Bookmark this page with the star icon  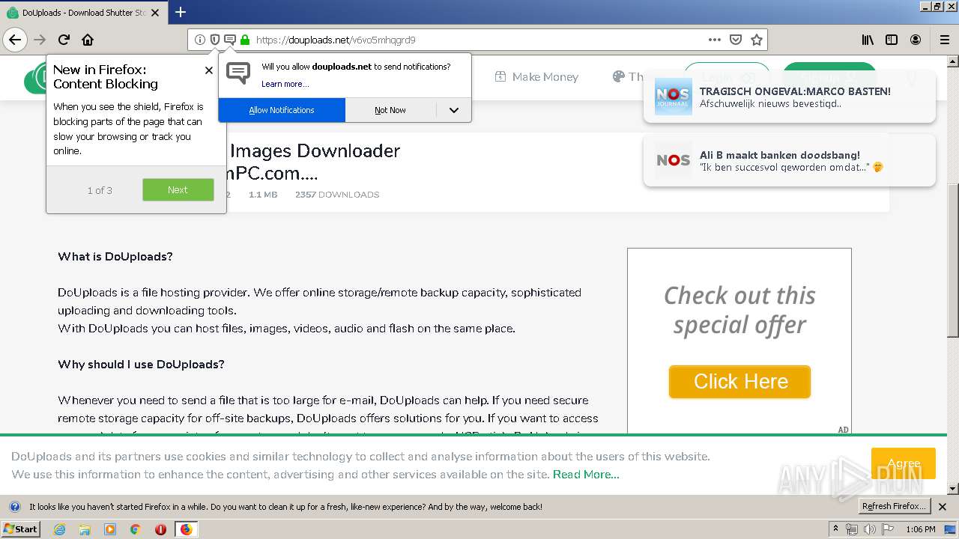pos(757,40)
